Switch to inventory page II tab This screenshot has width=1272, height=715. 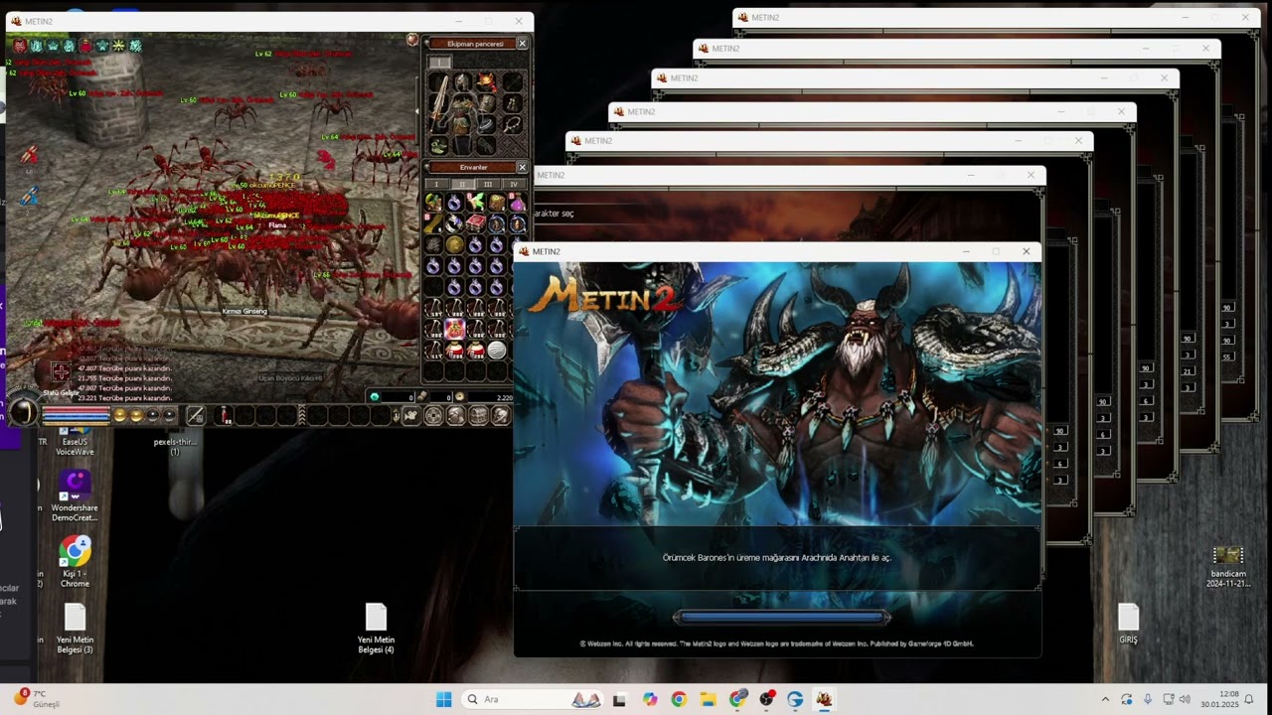click(x=462, y=184)
